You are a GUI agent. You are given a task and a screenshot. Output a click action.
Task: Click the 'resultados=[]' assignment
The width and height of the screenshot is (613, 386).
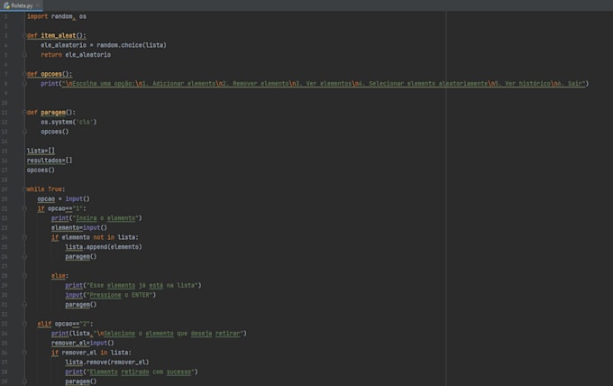50,161
